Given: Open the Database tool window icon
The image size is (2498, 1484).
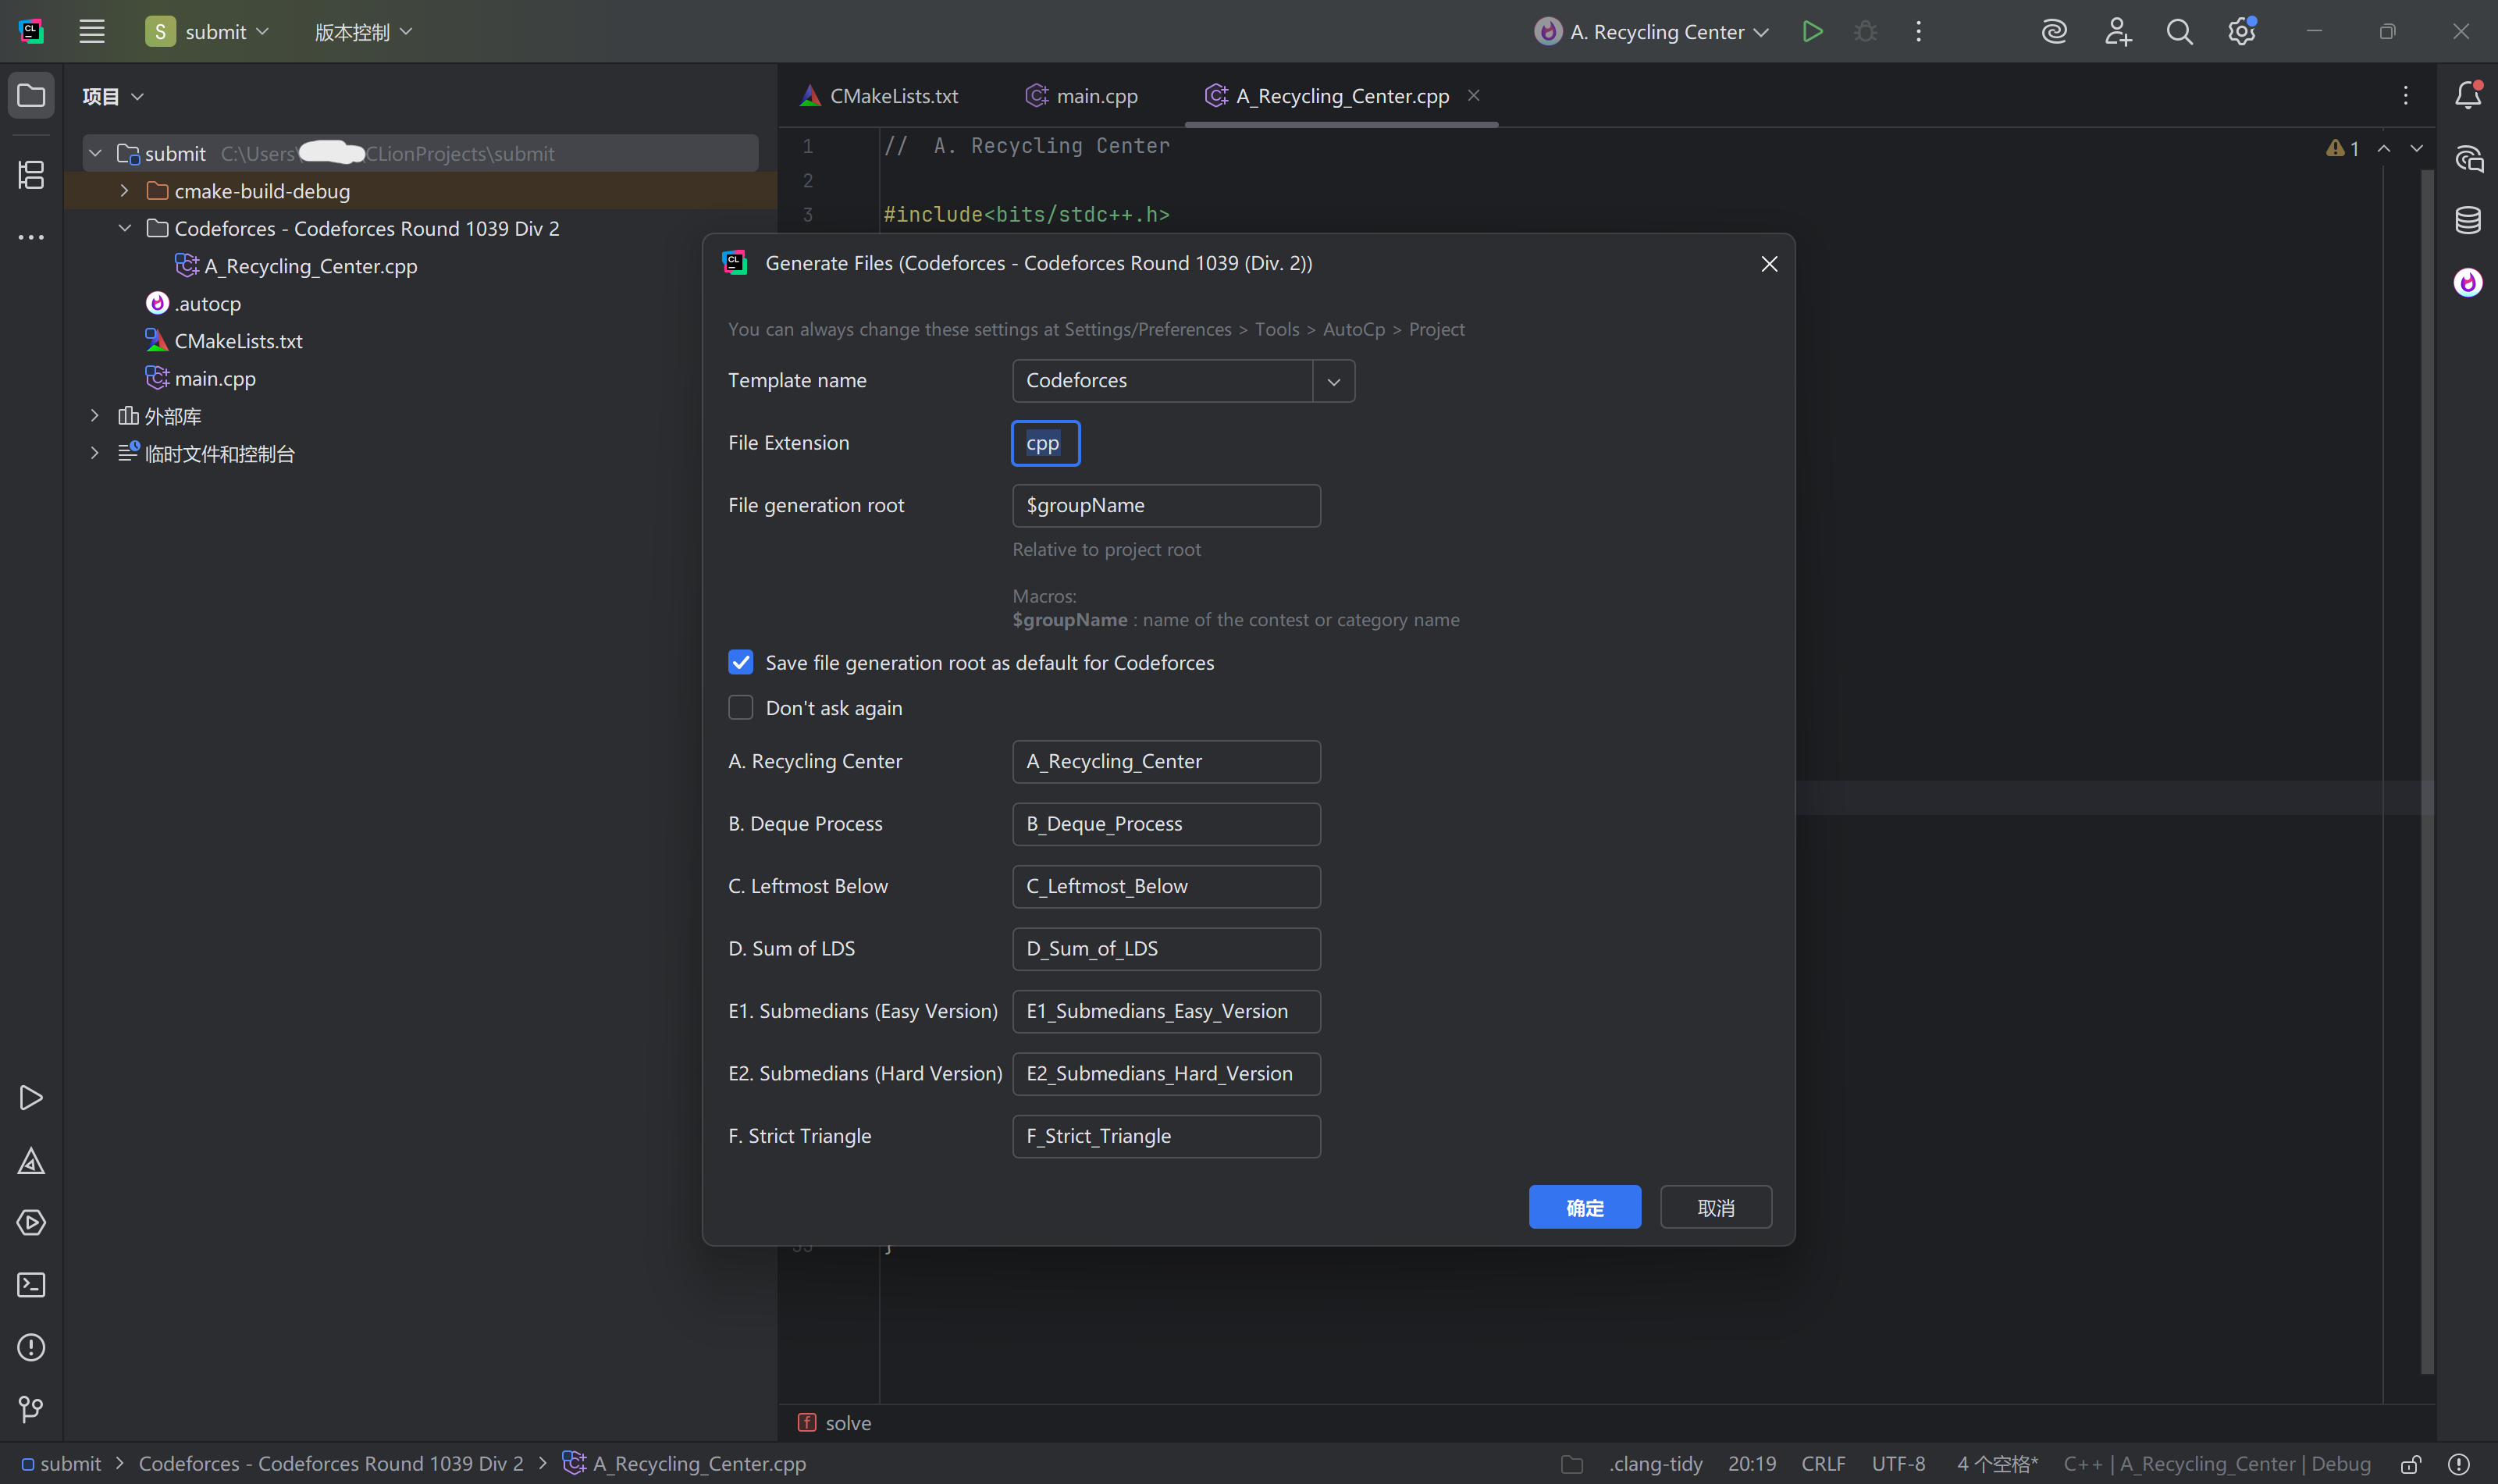Looking at the screenshot, I should click(2467, 220).
